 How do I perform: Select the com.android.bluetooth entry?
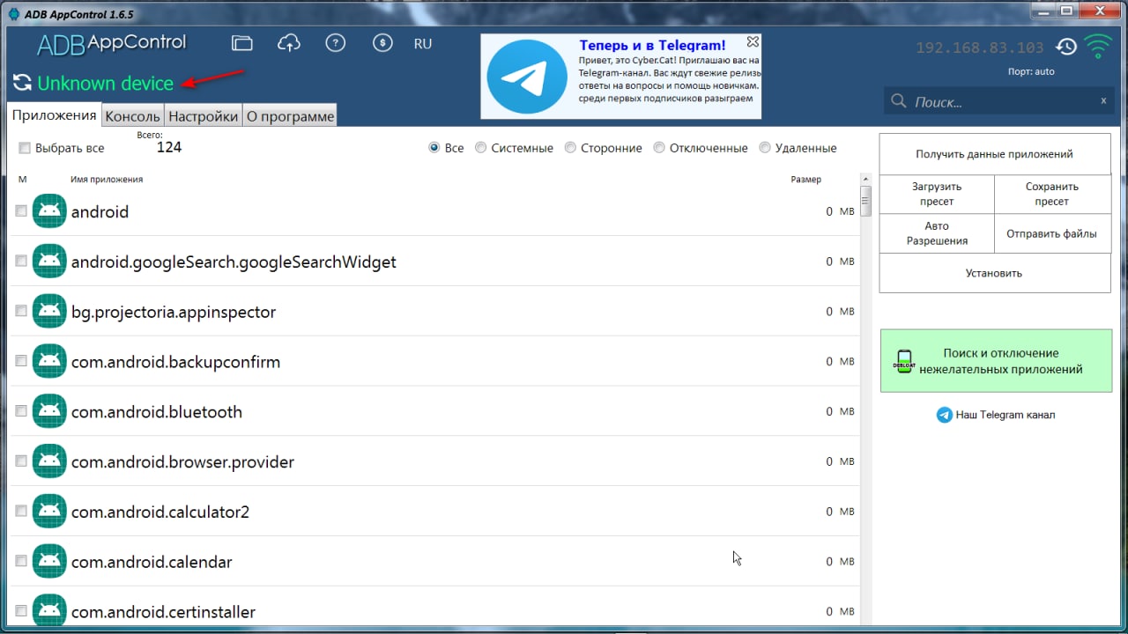[x=435, y=411]
